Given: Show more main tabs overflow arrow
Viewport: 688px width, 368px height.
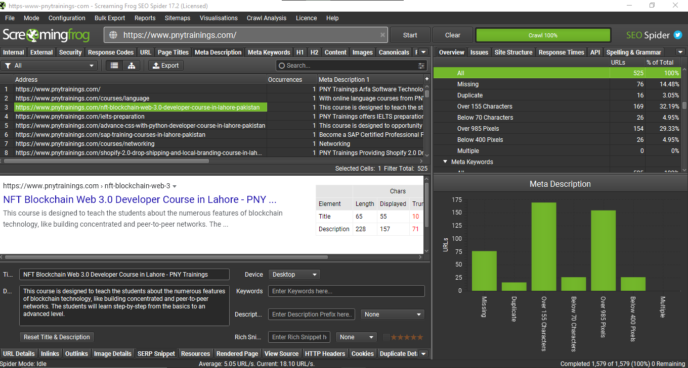Looking at the screenshot, I should coord(423,52).
